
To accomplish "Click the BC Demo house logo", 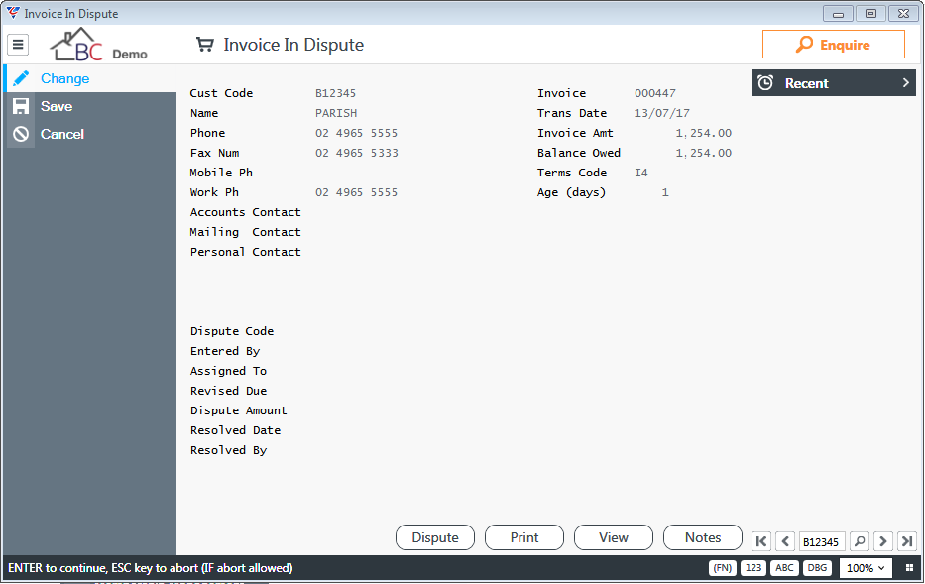I will point(98,45).
